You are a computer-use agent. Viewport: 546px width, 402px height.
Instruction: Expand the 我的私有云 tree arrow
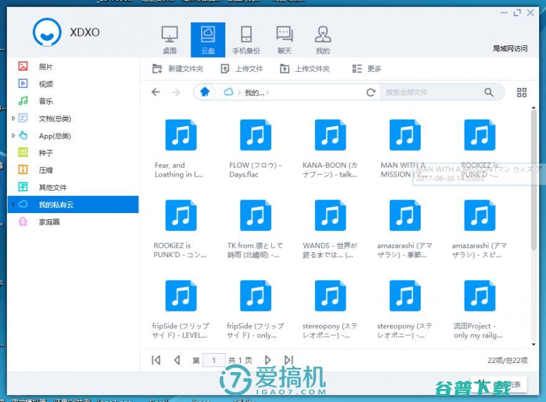click(x=13, y=204)
